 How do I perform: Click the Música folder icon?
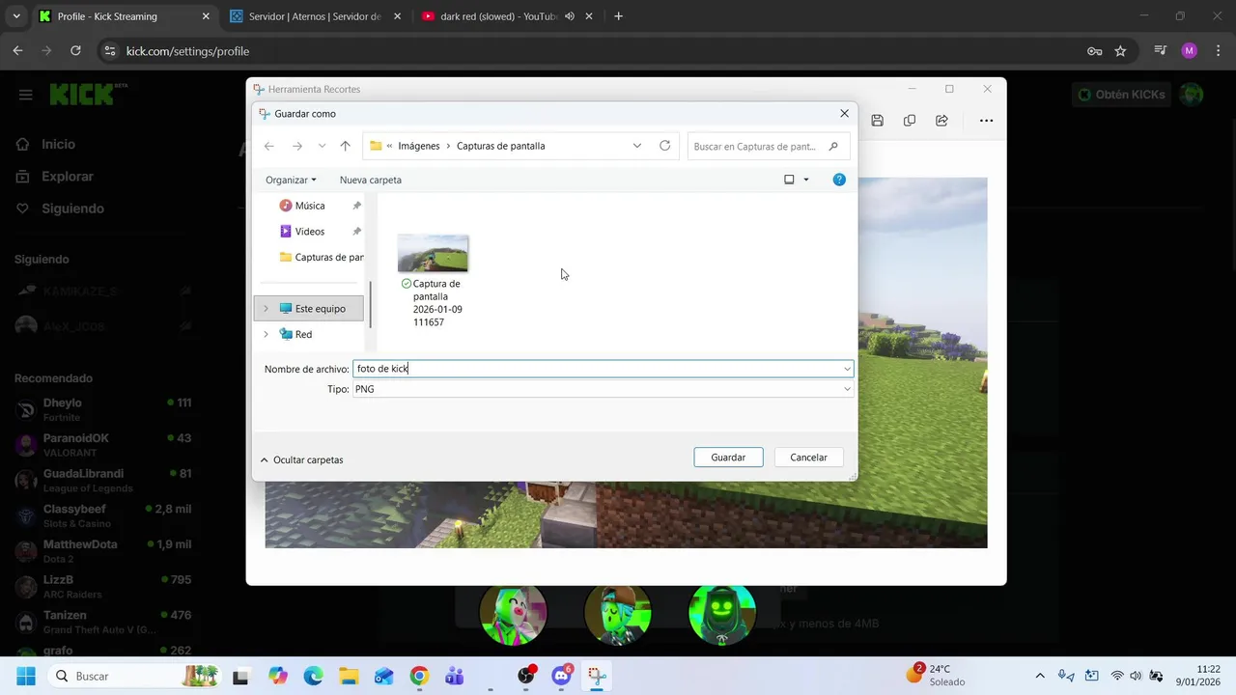point(285,206)
